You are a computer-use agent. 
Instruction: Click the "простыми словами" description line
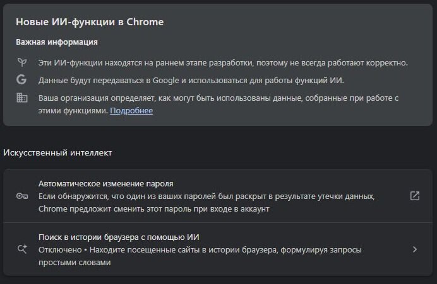tap(75, 263)
